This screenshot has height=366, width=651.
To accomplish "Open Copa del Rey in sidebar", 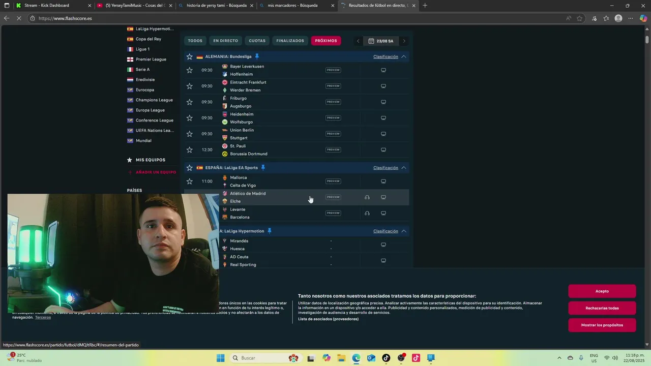I will [149, 39].
